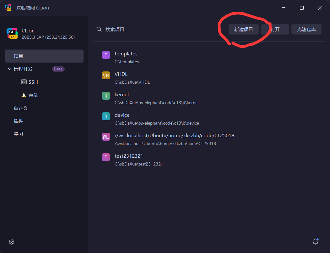
Task: Select SSH under remote development
Action: point(33,82)
